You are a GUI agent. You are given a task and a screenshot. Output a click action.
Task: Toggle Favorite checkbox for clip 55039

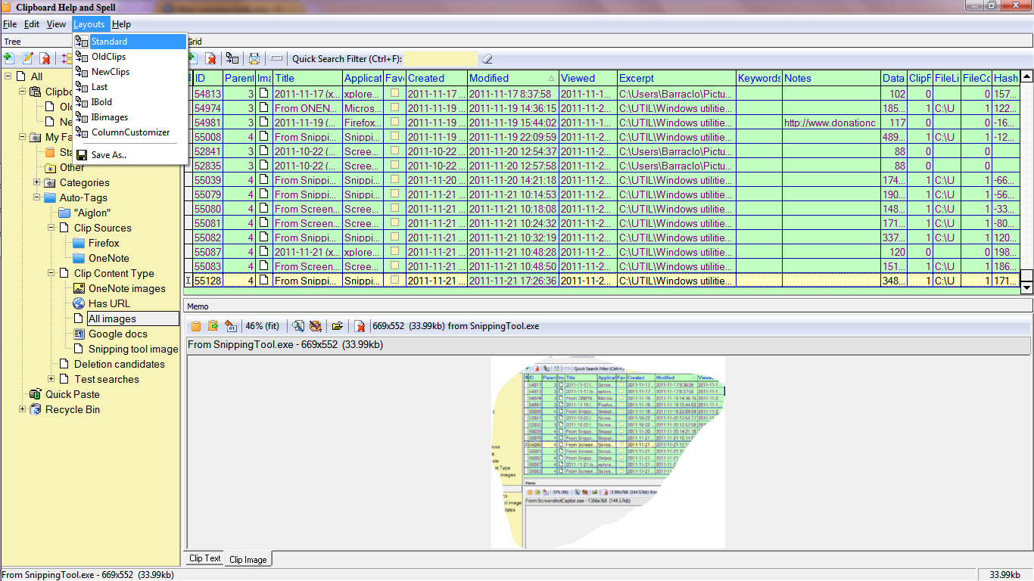pyautogui.click(x=394, y=180)
